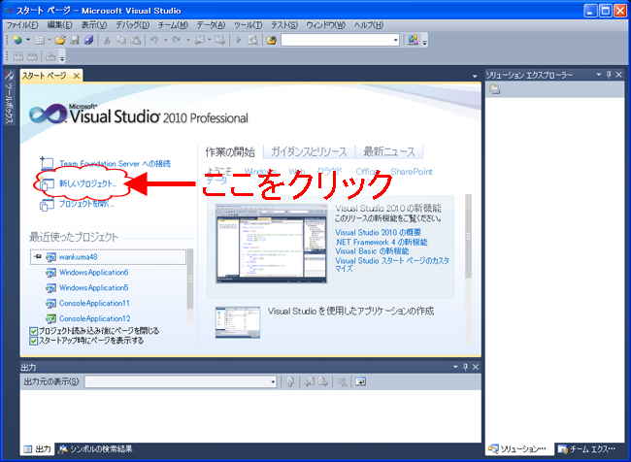Image resolution: width=631 pixels, height=462 pixels.
Task: Click the Save floppy disk icon
Action: (75, 40)
